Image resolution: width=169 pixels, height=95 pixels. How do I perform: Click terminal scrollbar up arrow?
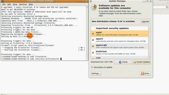pyautogui.click(x=87, y=7)
